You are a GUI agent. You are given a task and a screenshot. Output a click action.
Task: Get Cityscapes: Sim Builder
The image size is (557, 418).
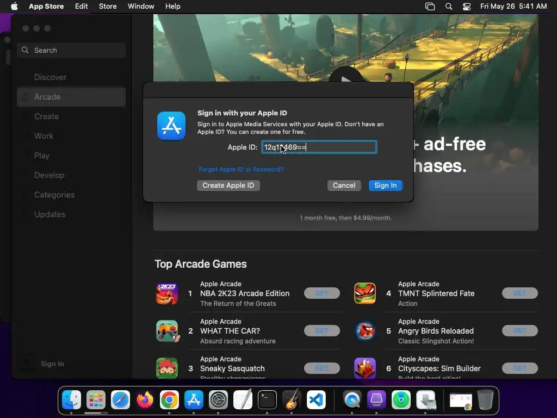click(519, 368)
